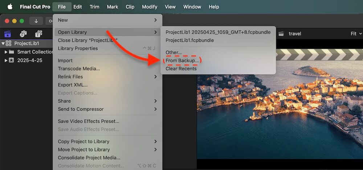The width and height of the screenshot is (363, 170).
Task: Open the Mark menu
Action: pyautogui.click(x=113, y=7)
